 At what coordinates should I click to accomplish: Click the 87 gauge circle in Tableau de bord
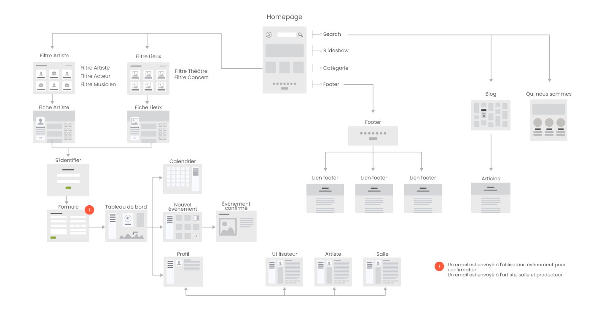click(128, 218)
